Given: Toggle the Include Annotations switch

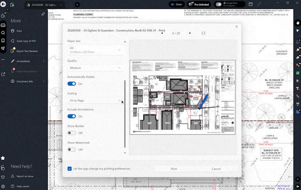Looking at the screenshot, I should point(72,116).
